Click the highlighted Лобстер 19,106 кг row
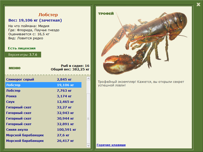The height and width of the screenshot is (152, 203). click(x=43, y=85)
